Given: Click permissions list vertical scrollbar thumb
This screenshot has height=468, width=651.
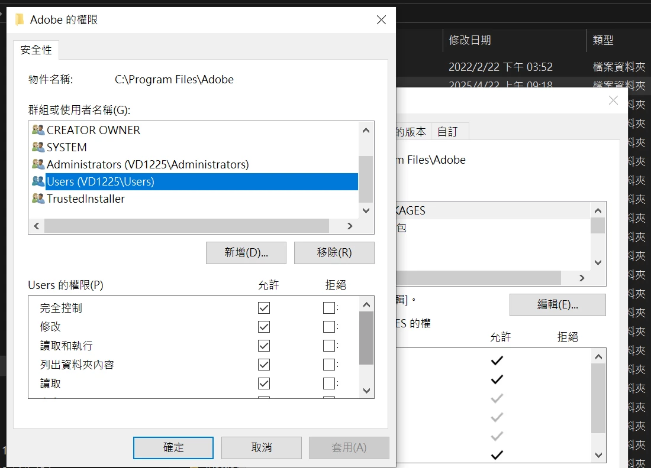Looking at the screenshot, I should [x=366, y=338].
